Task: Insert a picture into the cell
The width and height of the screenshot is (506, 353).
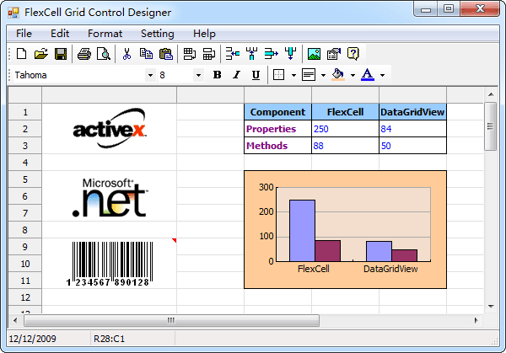Action: [314, 54]
